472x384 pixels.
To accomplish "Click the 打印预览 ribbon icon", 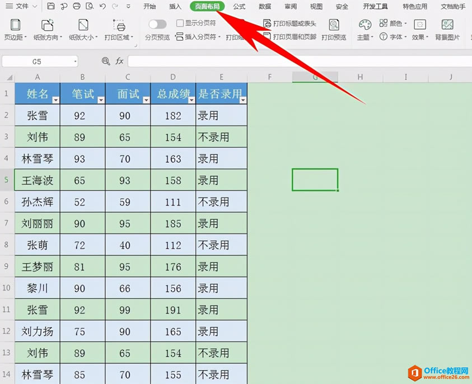I will (x=334, y=25).
